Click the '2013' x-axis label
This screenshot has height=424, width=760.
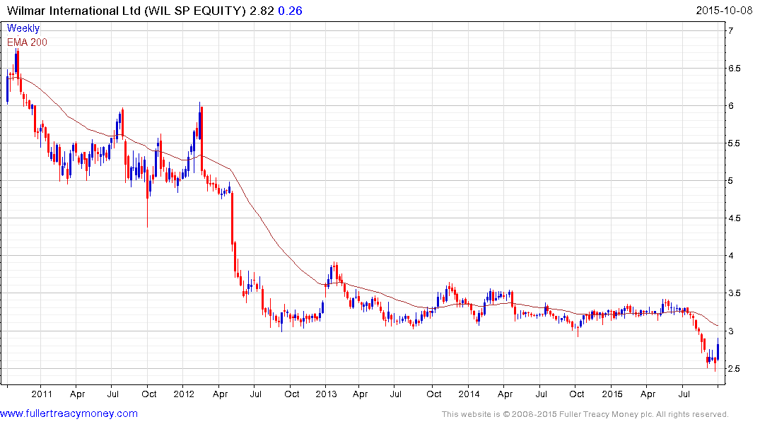point(326,394)
